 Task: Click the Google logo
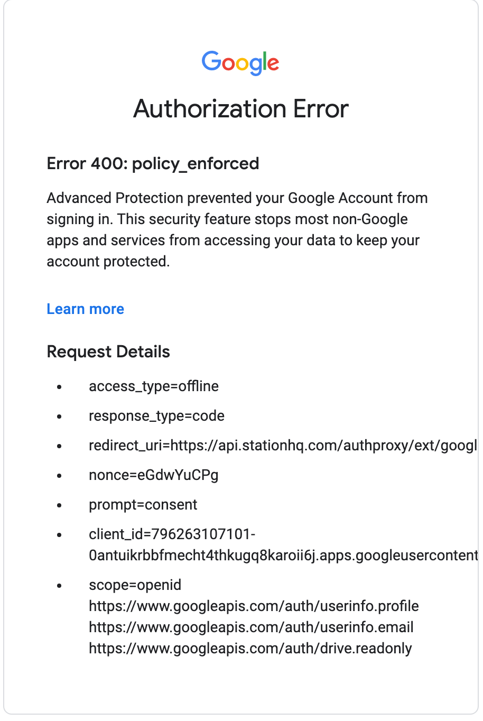(240, 63)
